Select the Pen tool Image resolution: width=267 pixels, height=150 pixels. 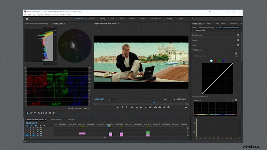coord(46,113)
